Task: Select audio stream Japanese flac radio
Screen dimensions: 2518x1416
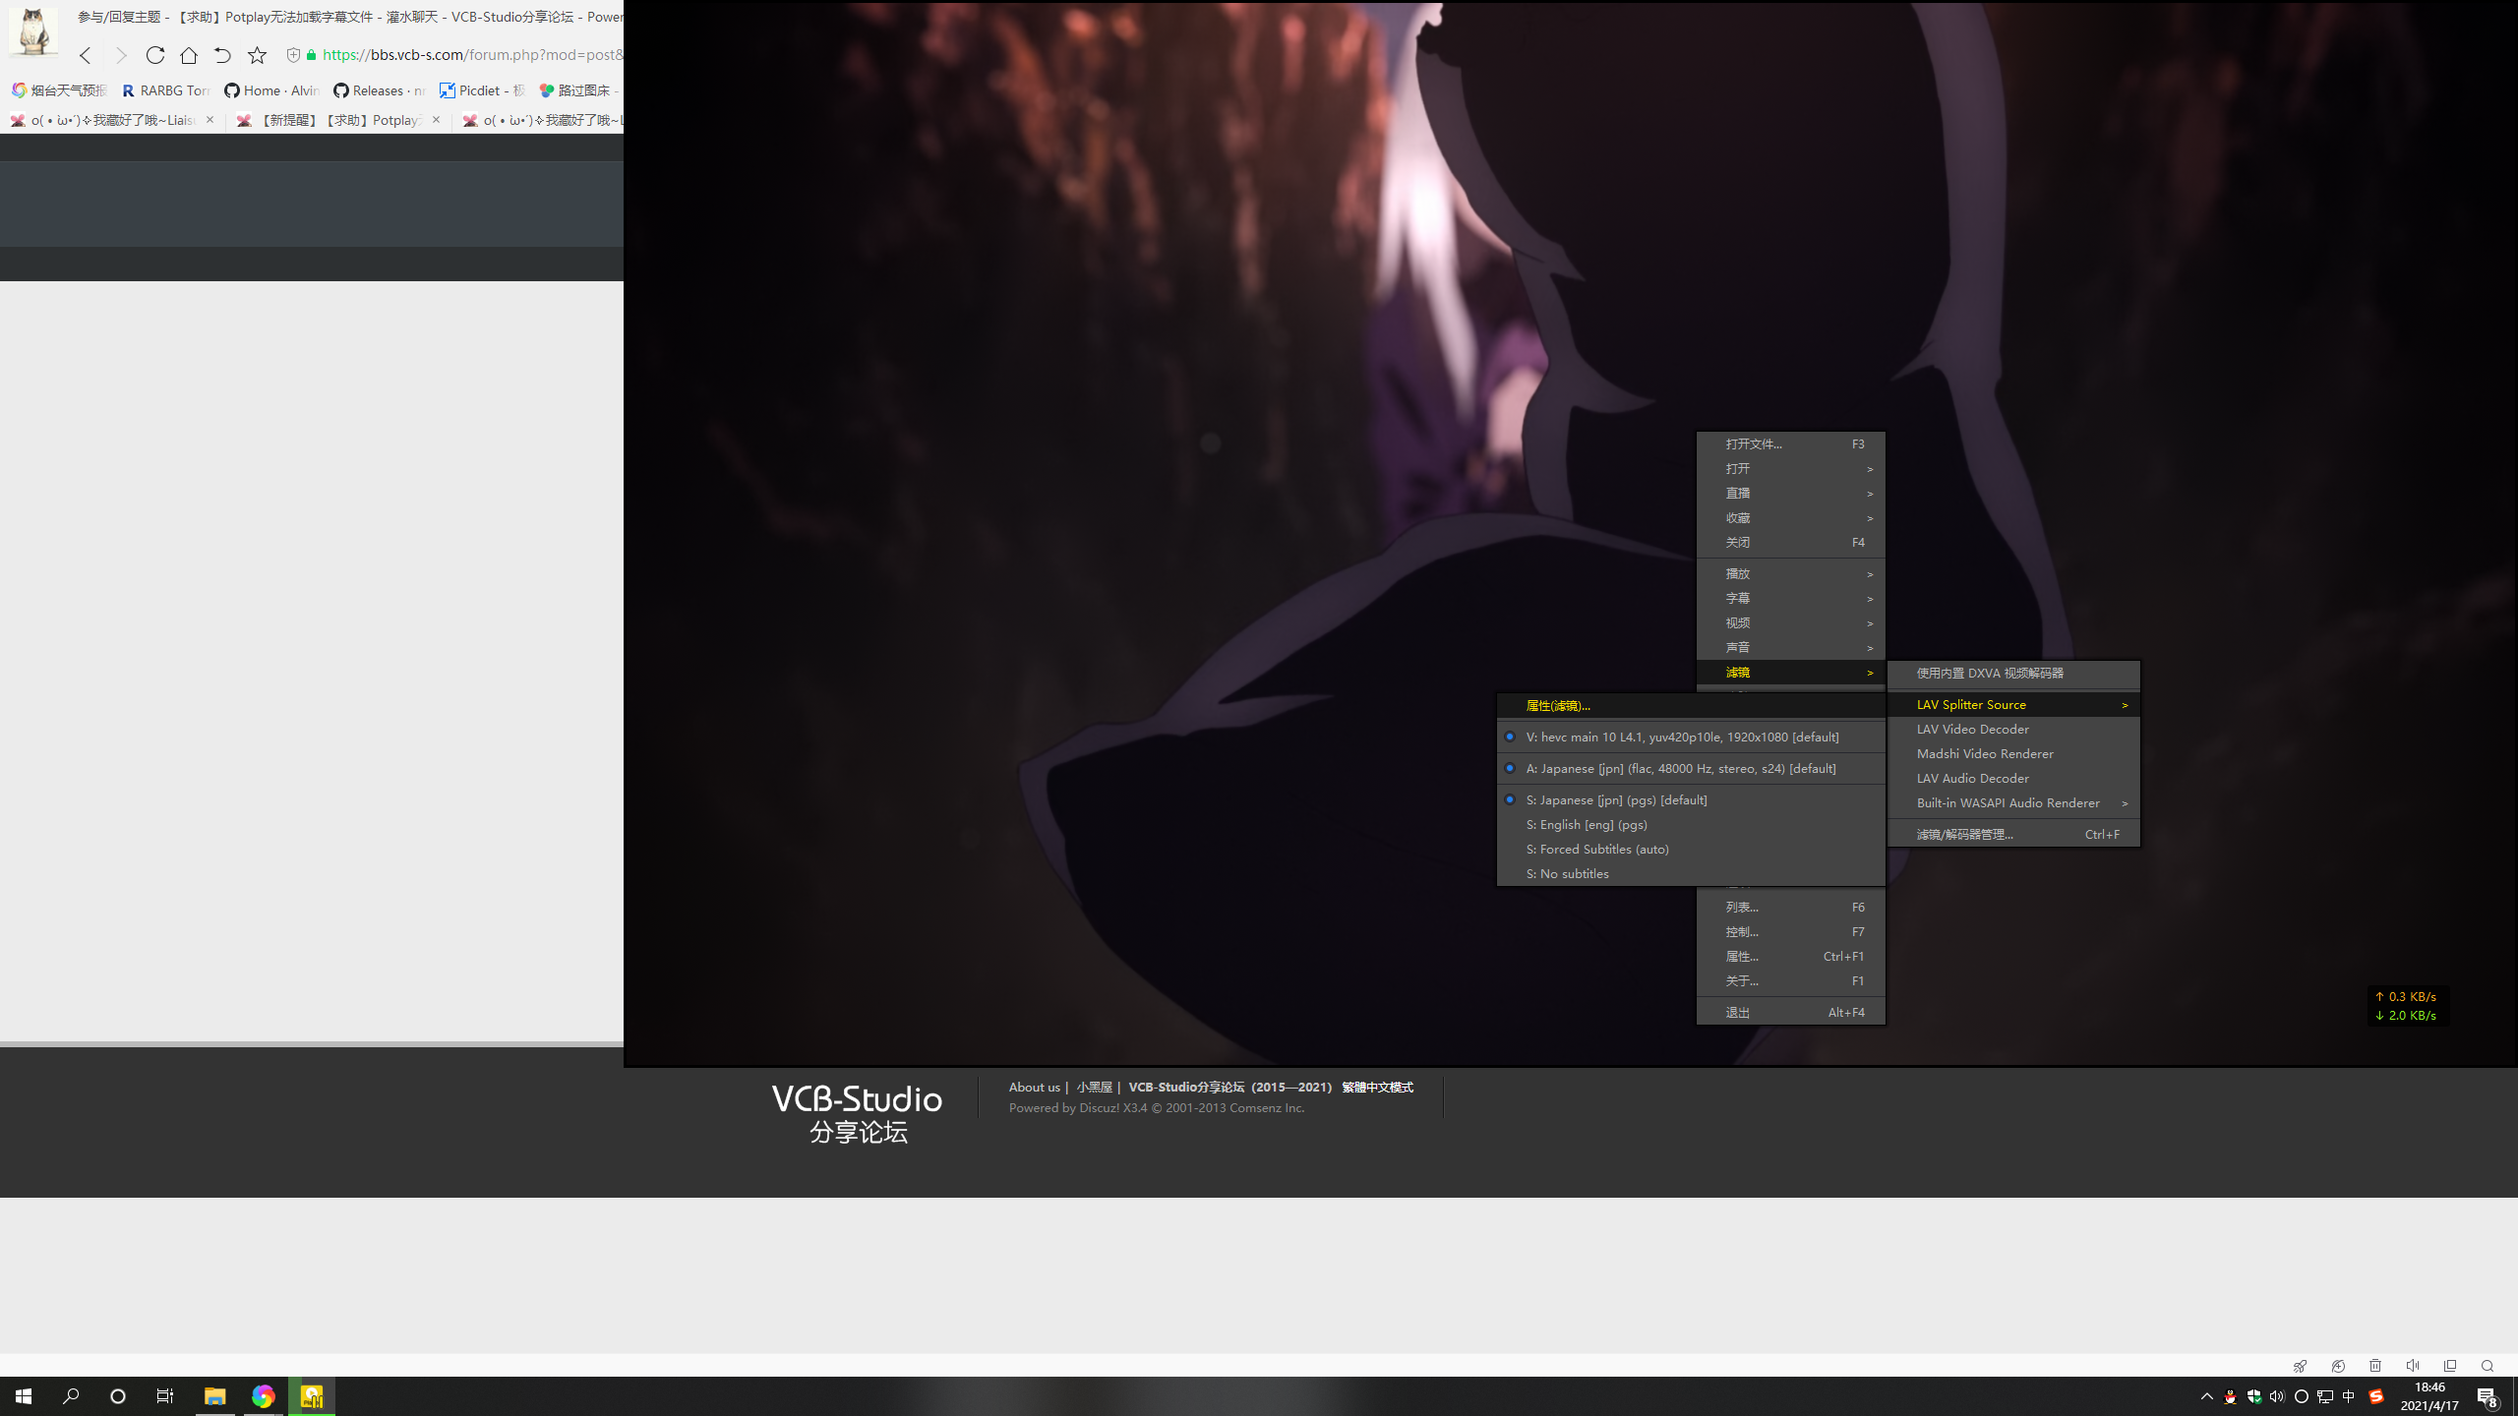Action: click(1691, 769)
